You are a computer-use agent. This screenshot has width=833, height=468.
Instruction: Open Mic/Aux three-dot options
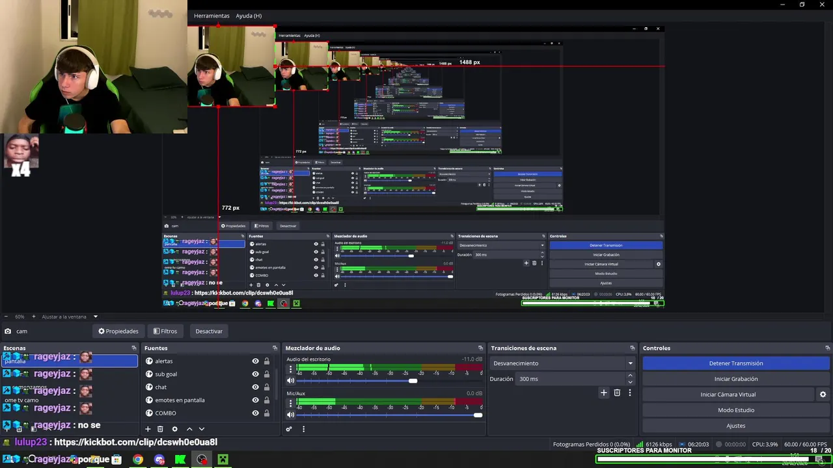291,403
